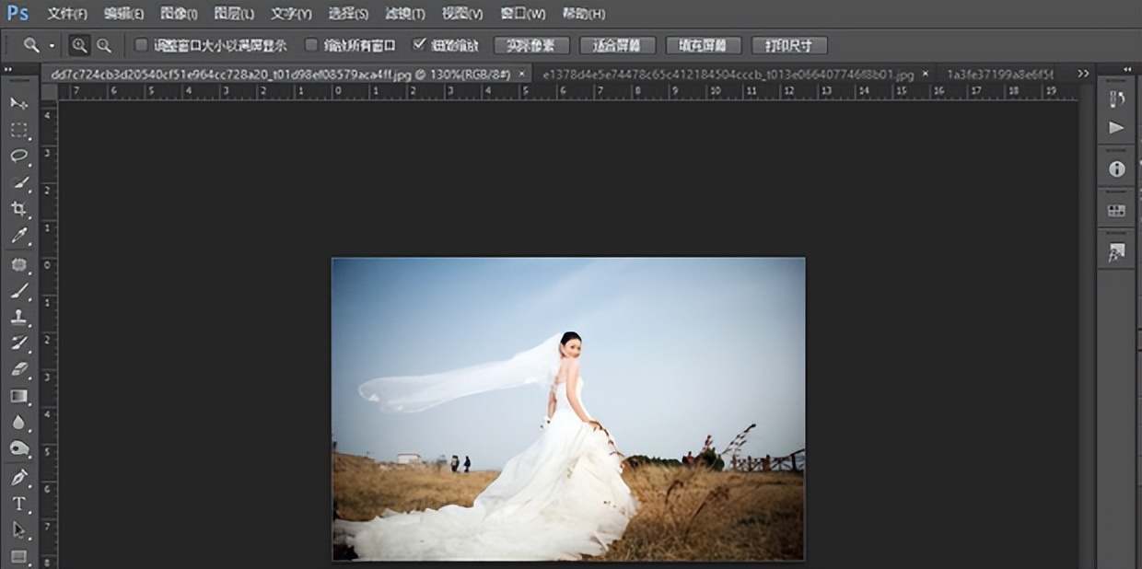Select the Clone Stamp tool
This screenshot has width=1142, height=569.
[x=18, y=317]
